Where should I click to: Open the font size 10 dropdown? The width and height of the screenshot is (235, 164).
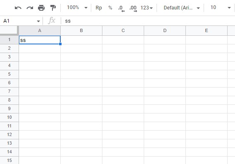tap(221, 7)
